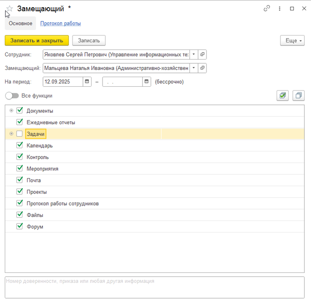Click the Записать и закрыть button
The height and width of the screenshot is (302, 311).
37,41
